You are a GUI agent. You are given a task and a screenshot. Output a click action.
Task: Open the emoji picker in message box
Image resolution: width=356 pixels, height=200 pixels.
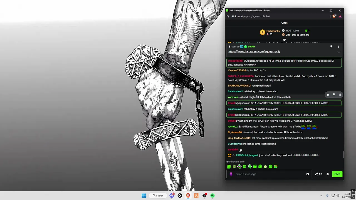307,174
